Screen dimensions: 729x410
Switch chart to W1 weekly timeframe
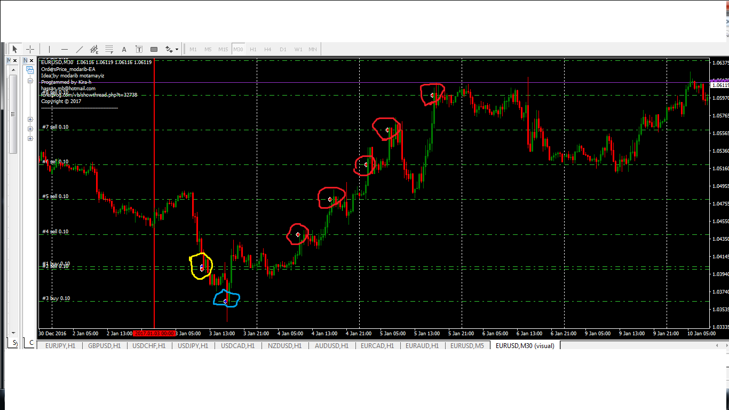(298, 49)
